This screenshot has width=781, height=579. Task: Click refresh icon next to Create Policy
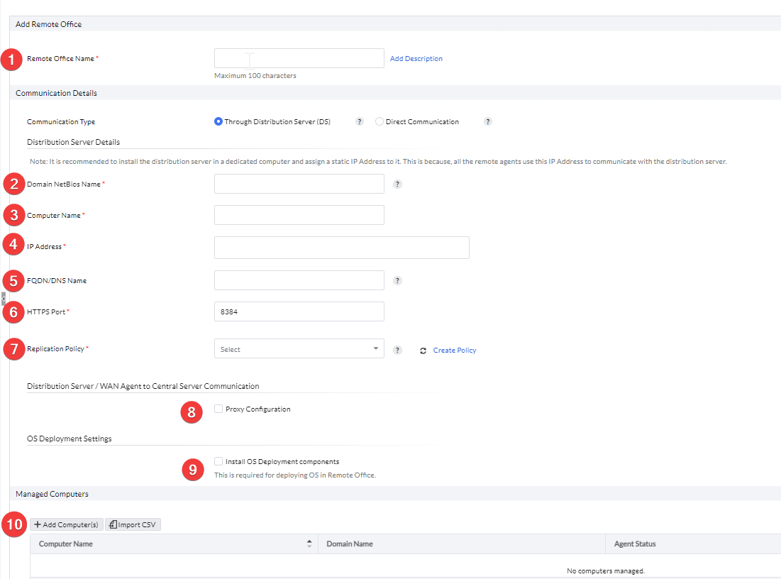click(423, 351)
